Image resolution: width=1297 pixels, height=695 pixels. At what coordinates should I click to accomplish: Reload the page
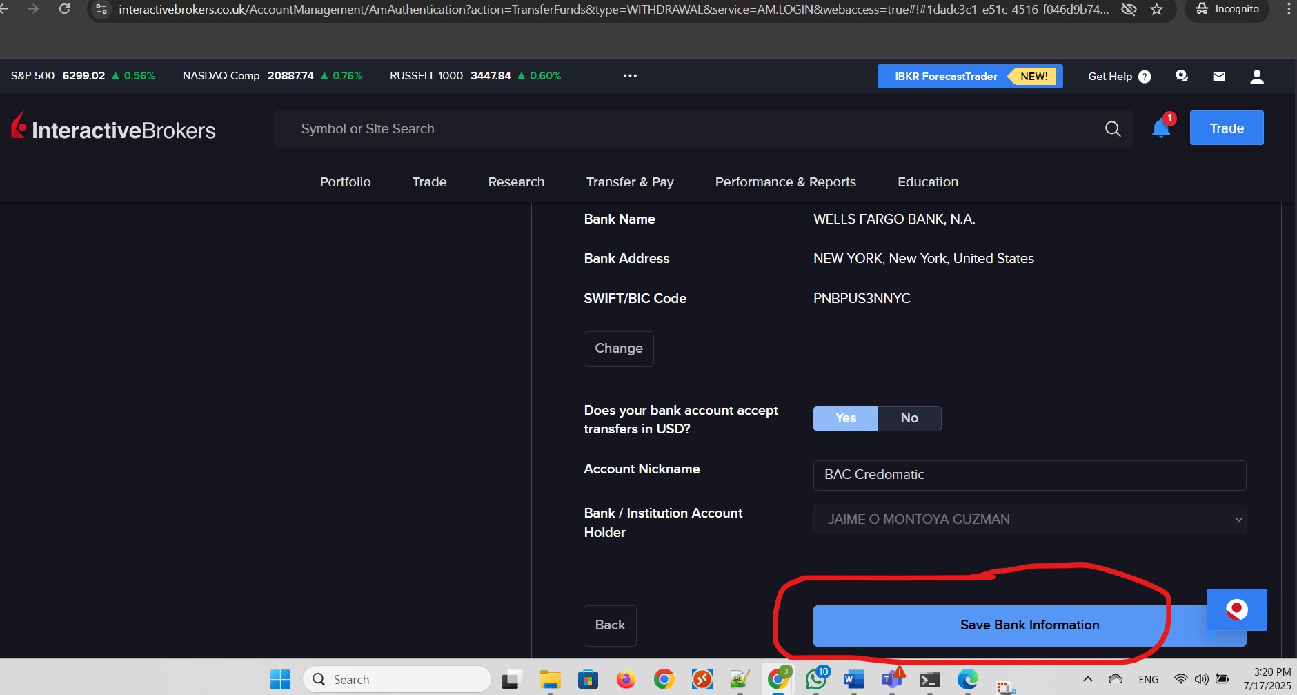click(x=64, y=9)
